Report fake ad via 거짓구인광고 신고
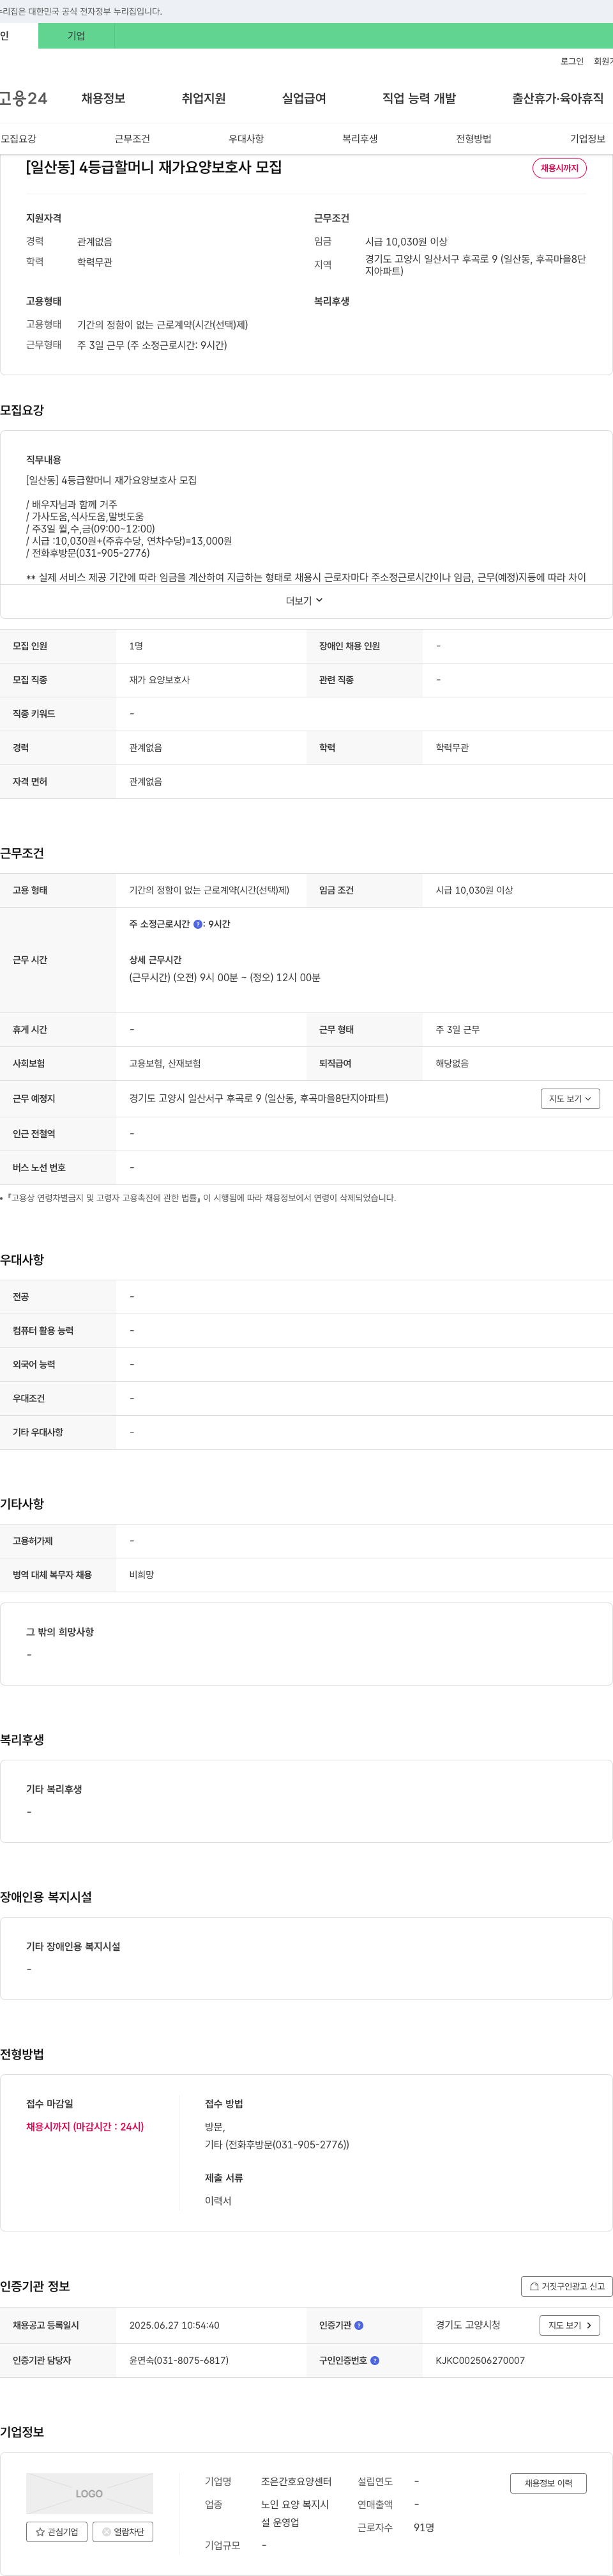The height and width of the screenshot is (2576, 613). point(567,2286)
